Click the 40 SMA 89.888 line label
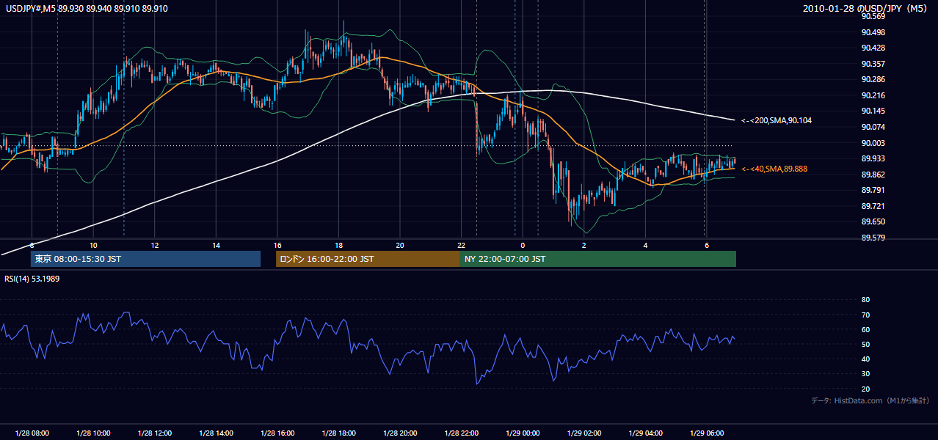This screenshot has height=440, width=938. pos(774,169)
